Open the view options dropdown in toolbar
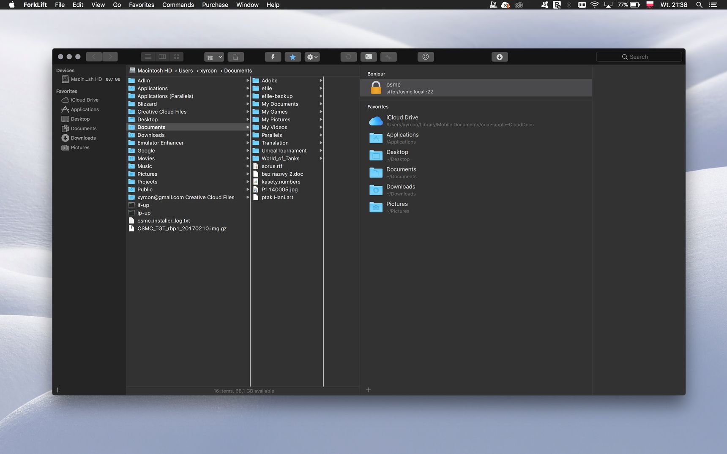 coord(214,57)
